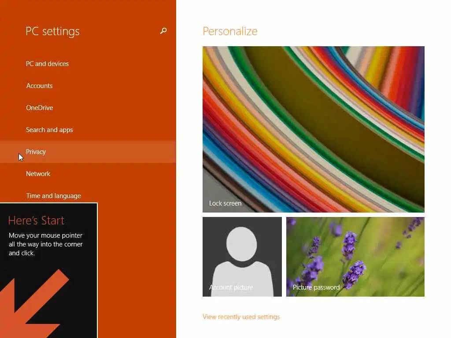Click the Personalize heading

230,31
